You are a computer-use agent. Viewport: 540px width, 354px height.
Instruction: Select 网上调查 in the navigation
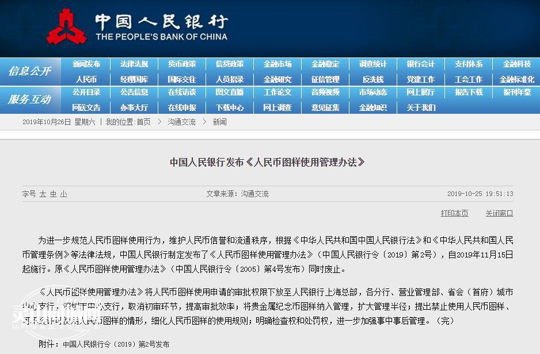[x=277, y=107]
